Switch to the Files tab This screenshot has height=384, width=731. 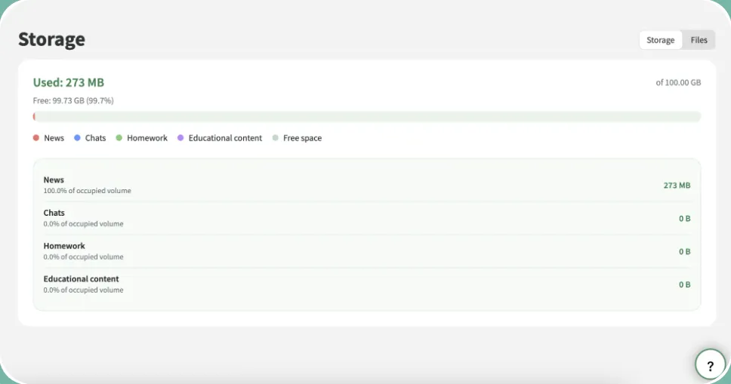(699, 40)
